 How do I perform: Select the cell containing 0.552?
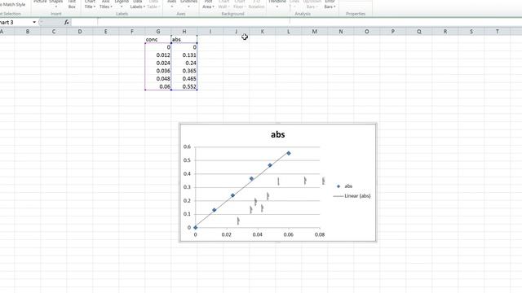[x=184, y=86]
